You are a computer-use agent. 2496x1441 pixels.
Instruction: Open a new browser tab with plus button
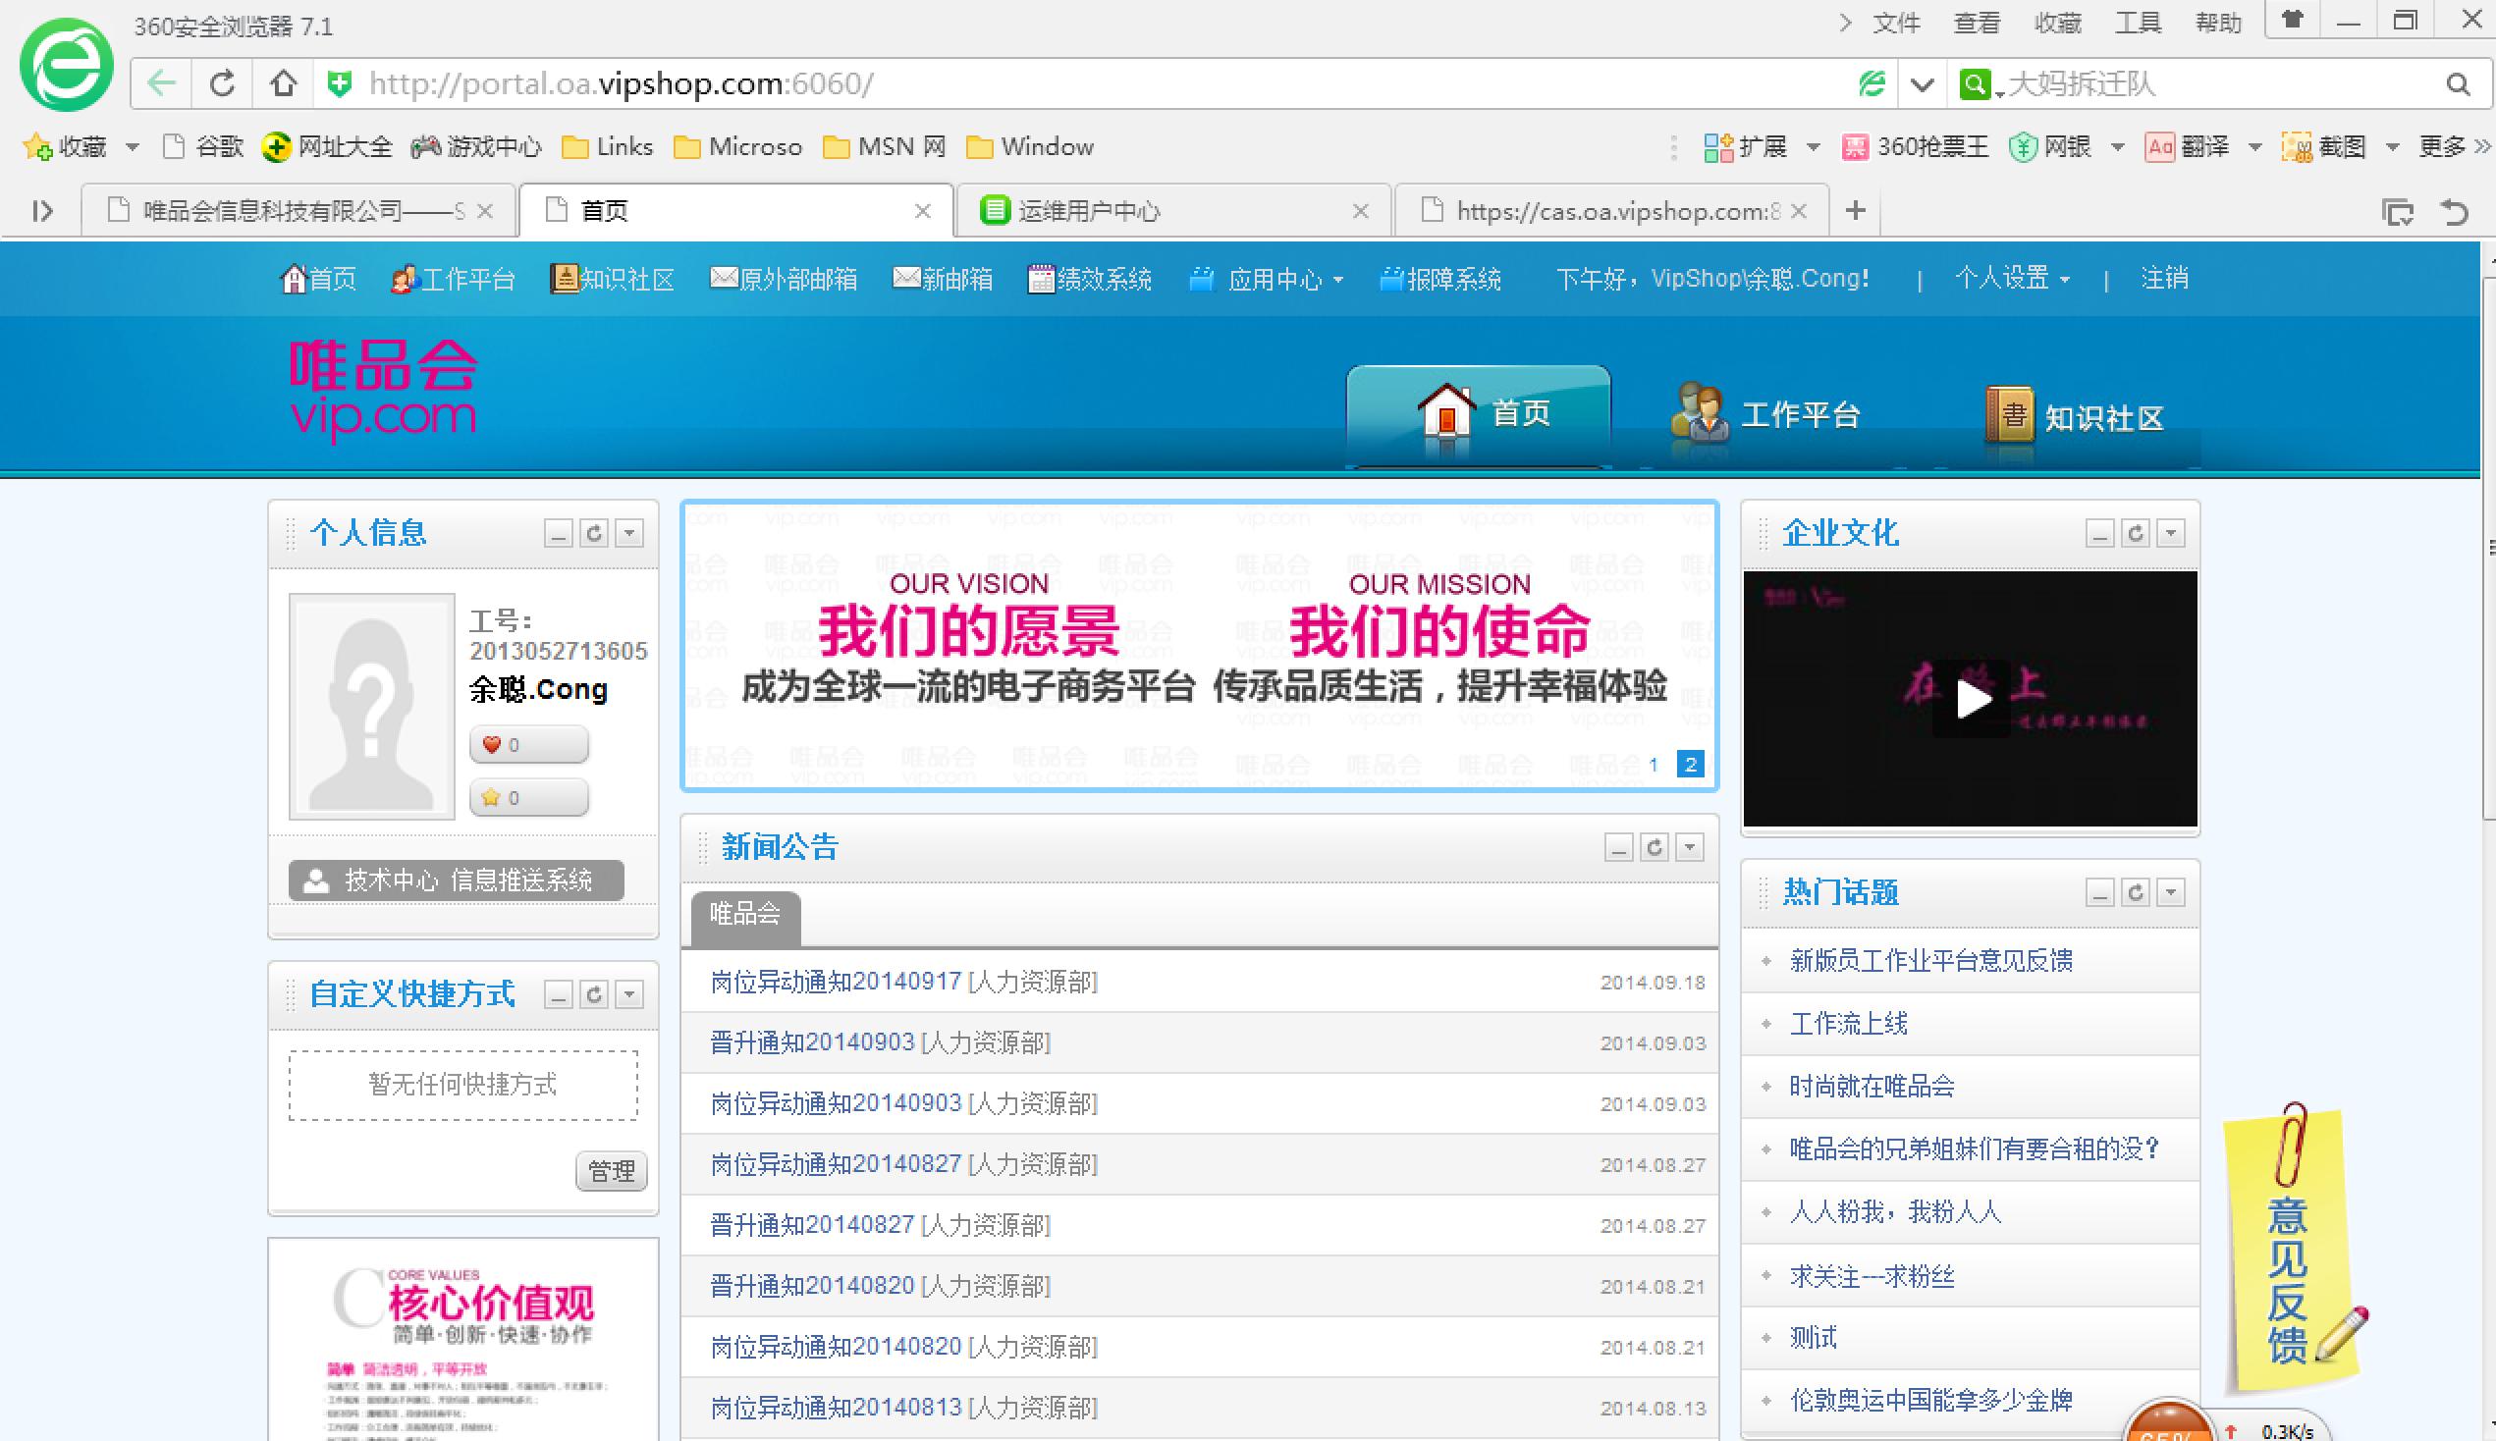point(1856,210)
